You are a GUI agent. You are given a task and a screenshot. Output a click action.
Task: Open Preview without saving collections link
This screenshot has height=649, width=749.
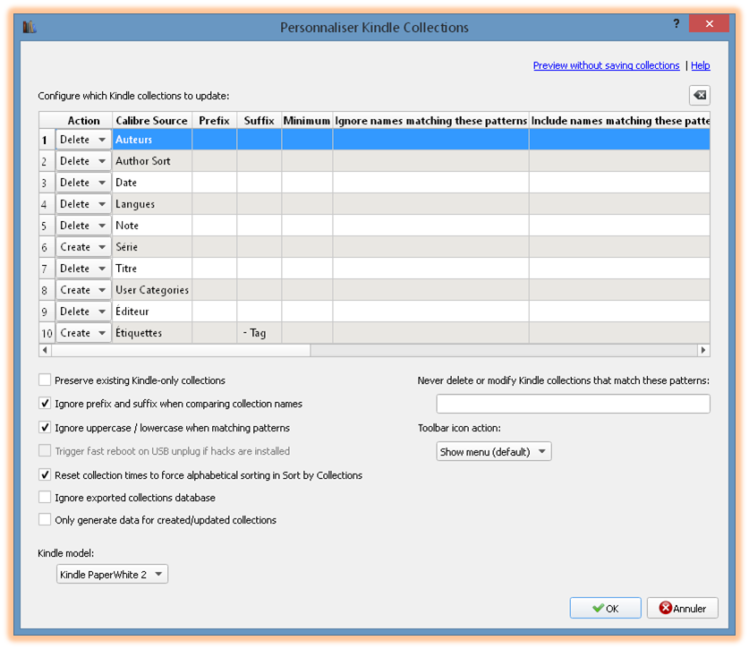[x=606, y=65]
